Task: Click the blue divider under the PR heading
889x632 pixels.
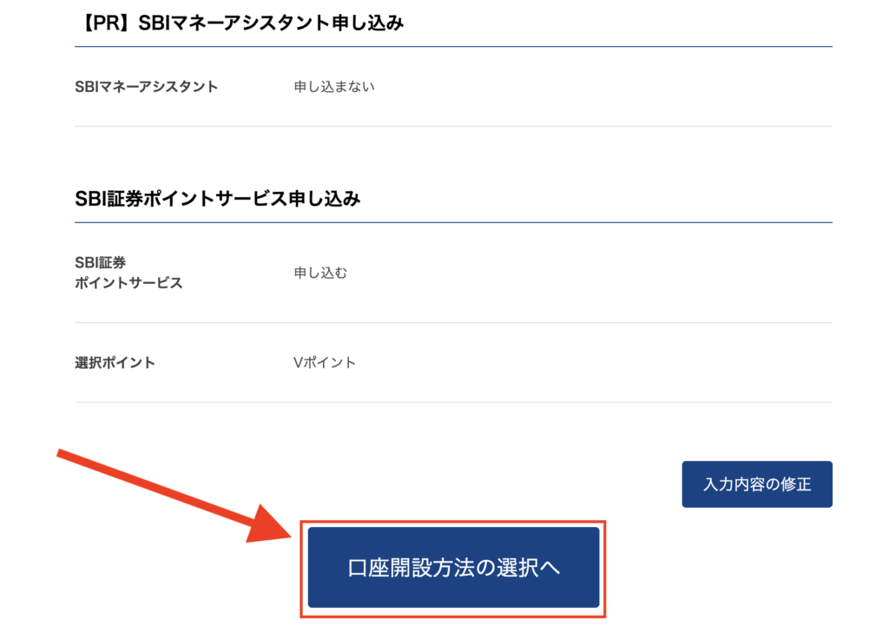Action: [x=453, y=46]
